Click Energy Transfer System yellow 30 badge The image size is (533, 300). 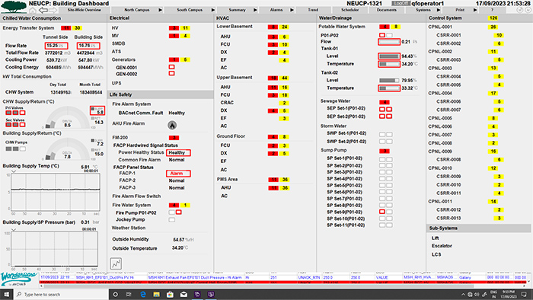click(78, 28)
